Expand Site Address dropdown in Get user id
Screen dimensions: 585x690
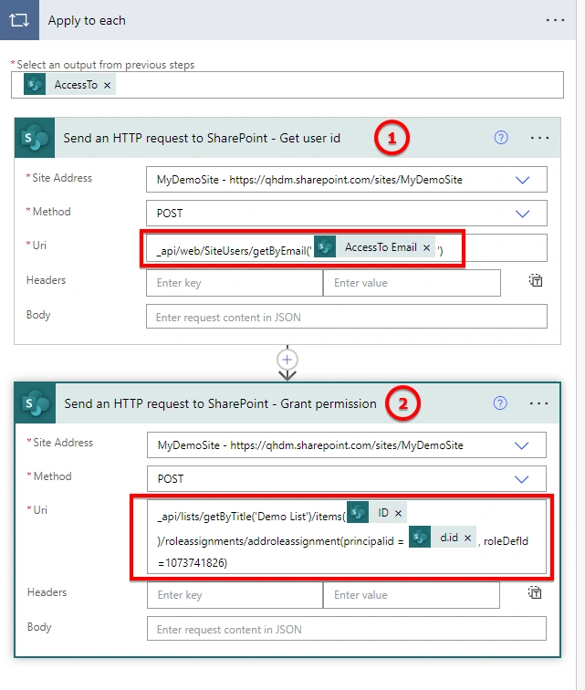523,180
